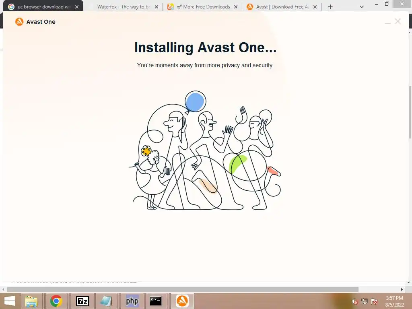Close the Avast One installer window

(398, 21)
